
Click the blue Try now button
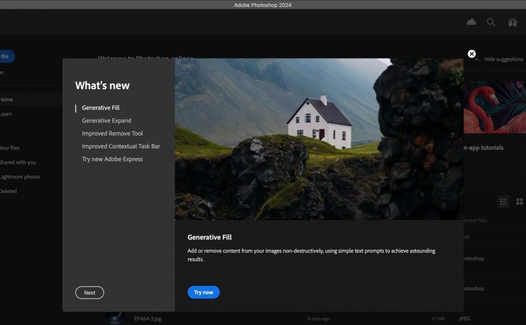[x=203, y=292]
